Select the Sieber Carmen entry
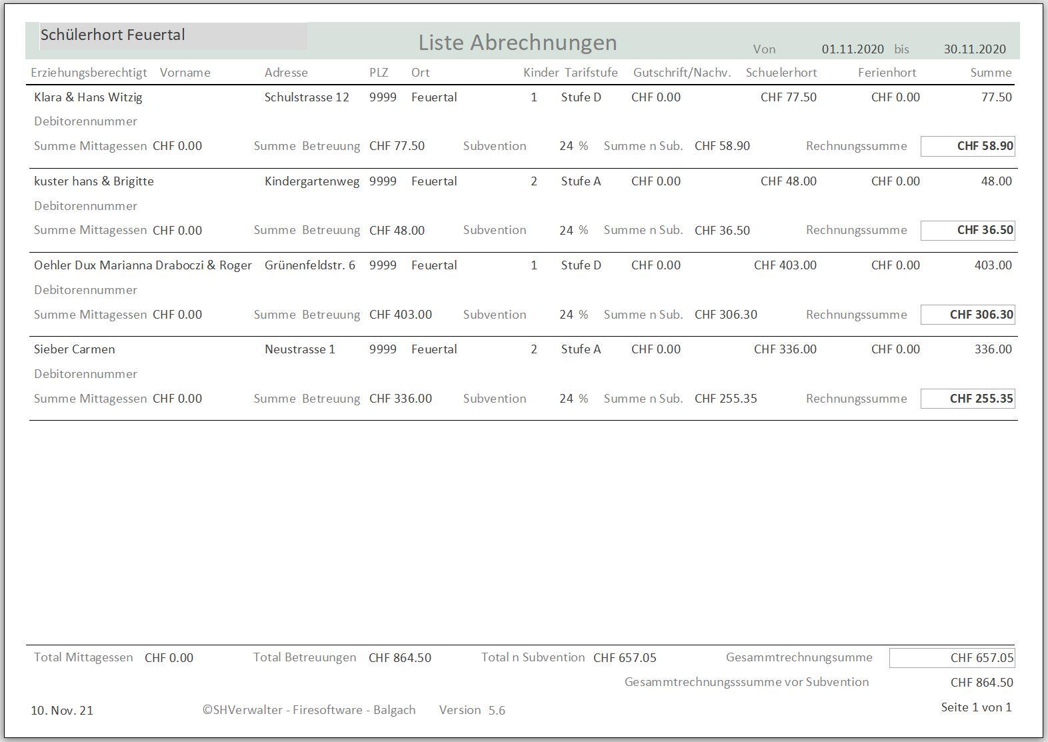The height and width of the screenshot is (742, 1048). 75,349
